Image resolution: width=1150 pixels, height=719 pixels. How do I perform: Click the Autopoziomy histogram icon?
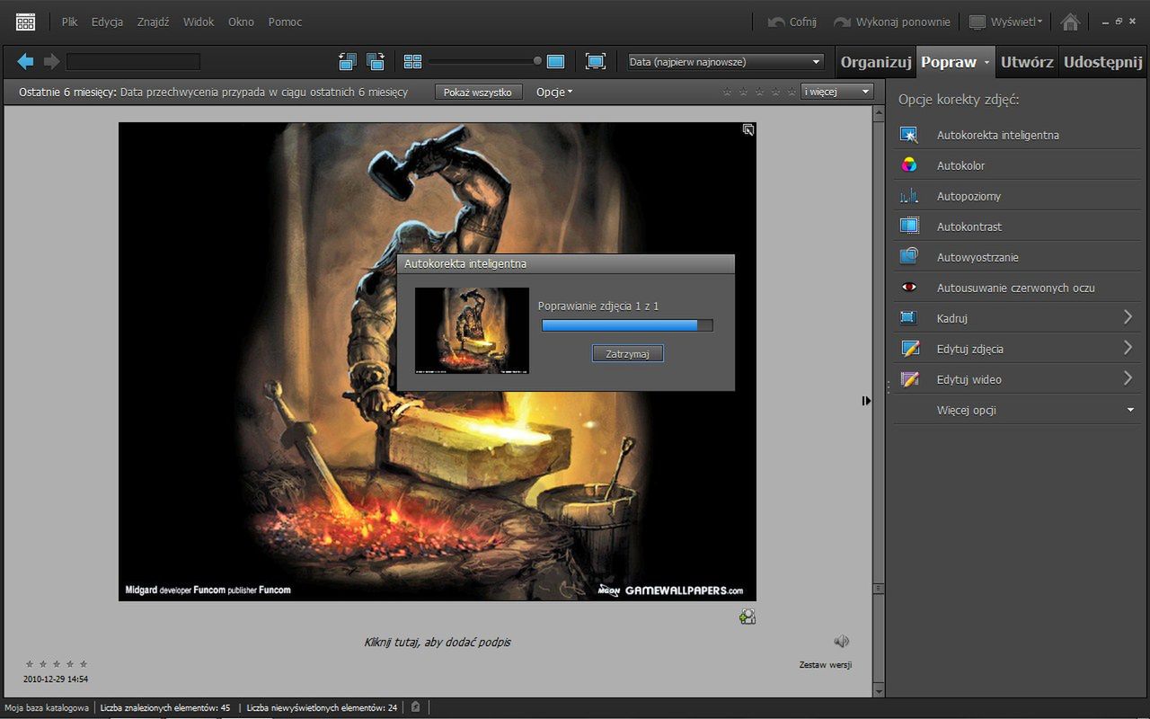[x=908, y=196]
